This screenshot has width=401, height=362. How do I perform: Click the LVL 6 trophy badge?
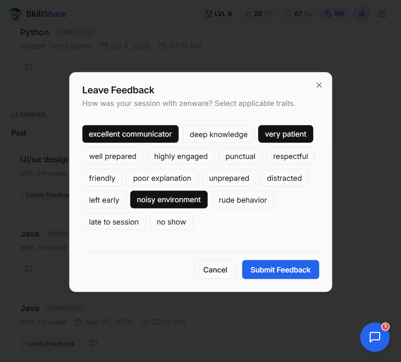click(219, 14)
